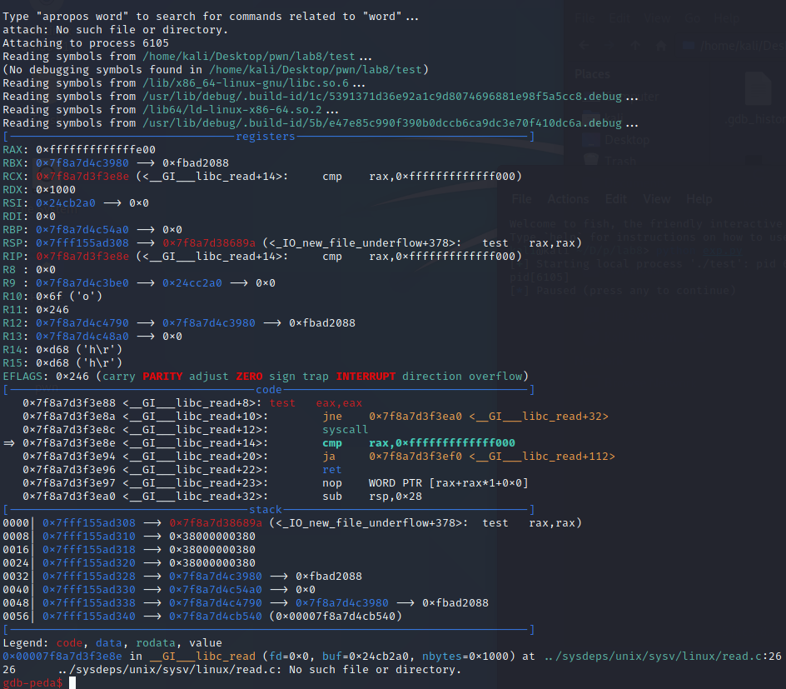Click 'code' in the Legend line
The width and height of the screenshot is (786, 689).
tap(69, 643)
